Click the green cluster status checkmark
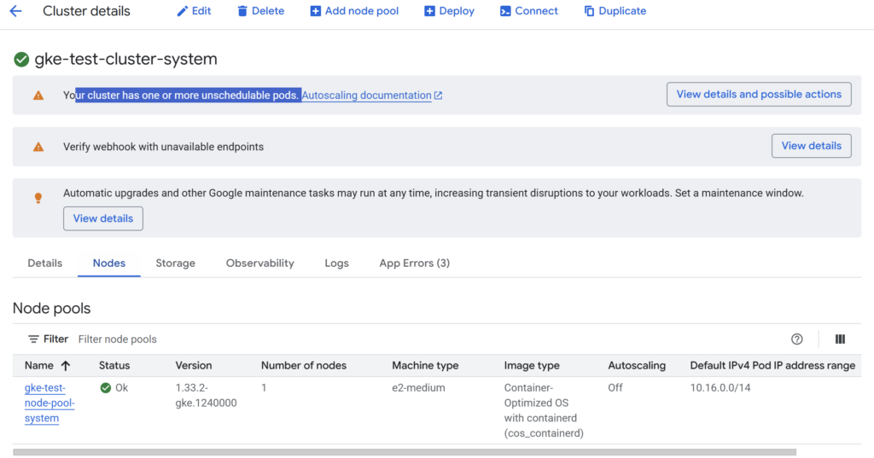Image resolution: width=874 pixels, height=458 pixels. pos(21,59)
